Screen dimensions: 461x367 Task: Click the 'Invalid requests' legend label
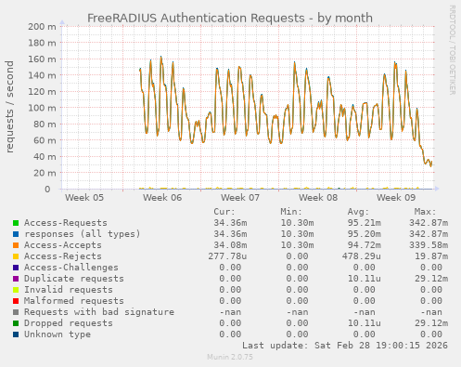pyautogui.click(x=69, y=290)
